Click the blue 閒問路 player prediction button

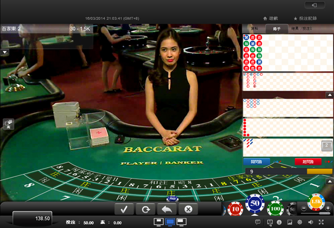tap(256, 162)
